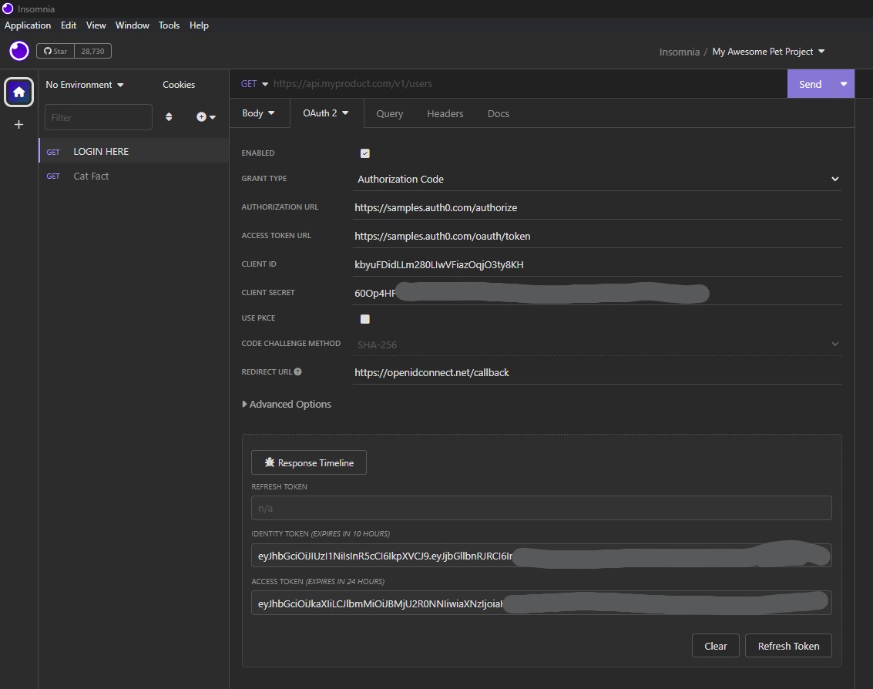This screenshot has height=689, width=873.
Task: Click the Send button
Action: tap(810, 83)
